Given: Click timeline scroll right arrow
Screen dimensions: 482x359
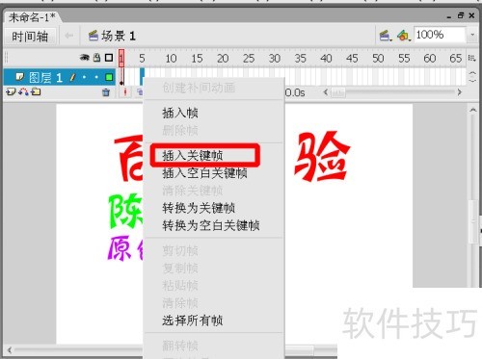Looking at the screenshot, I should [460, 92].
